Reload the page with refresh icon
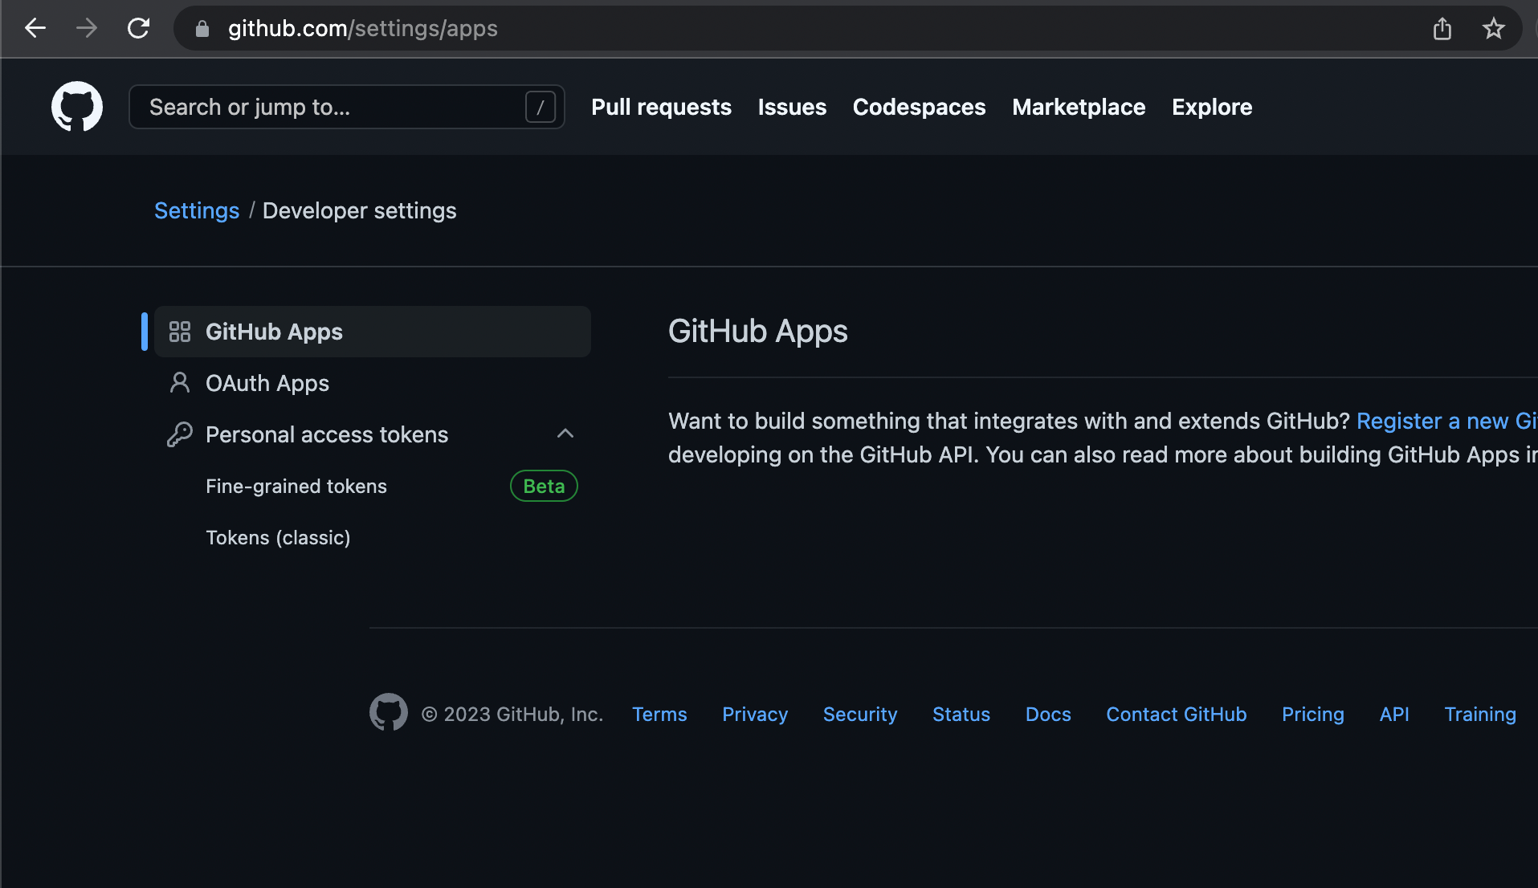 coord(138,29)
